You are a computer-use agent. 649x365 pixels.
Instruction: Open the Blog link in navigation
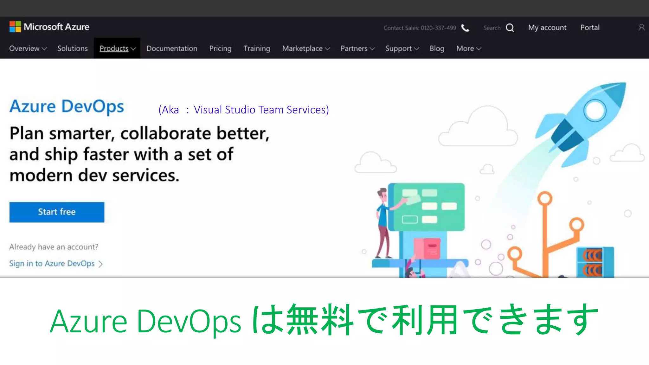437,48
